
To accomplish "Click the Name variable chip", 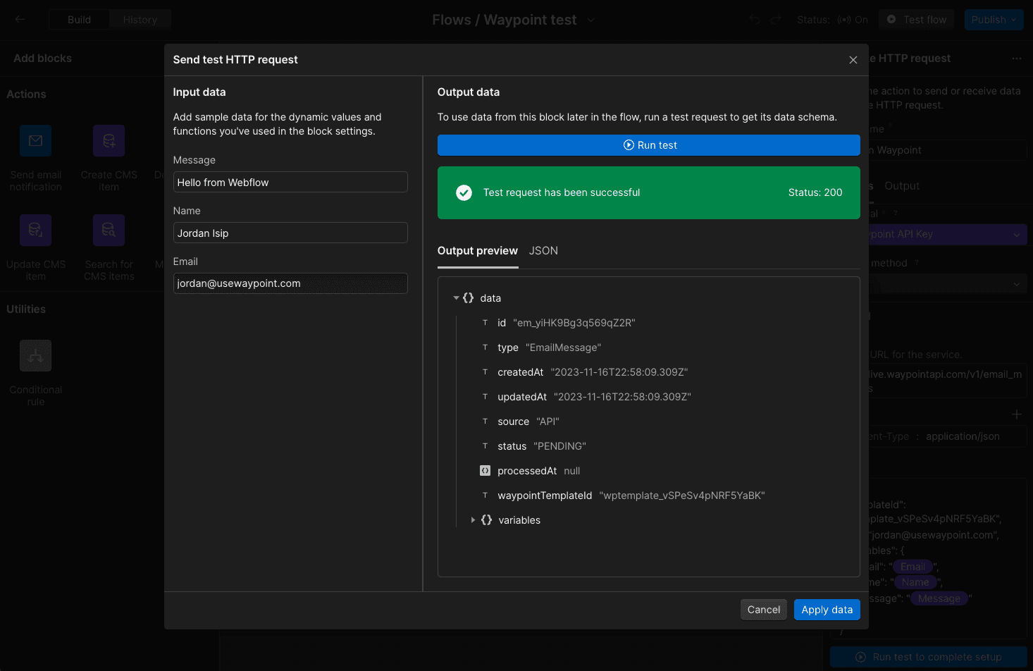I will point(915,582).
